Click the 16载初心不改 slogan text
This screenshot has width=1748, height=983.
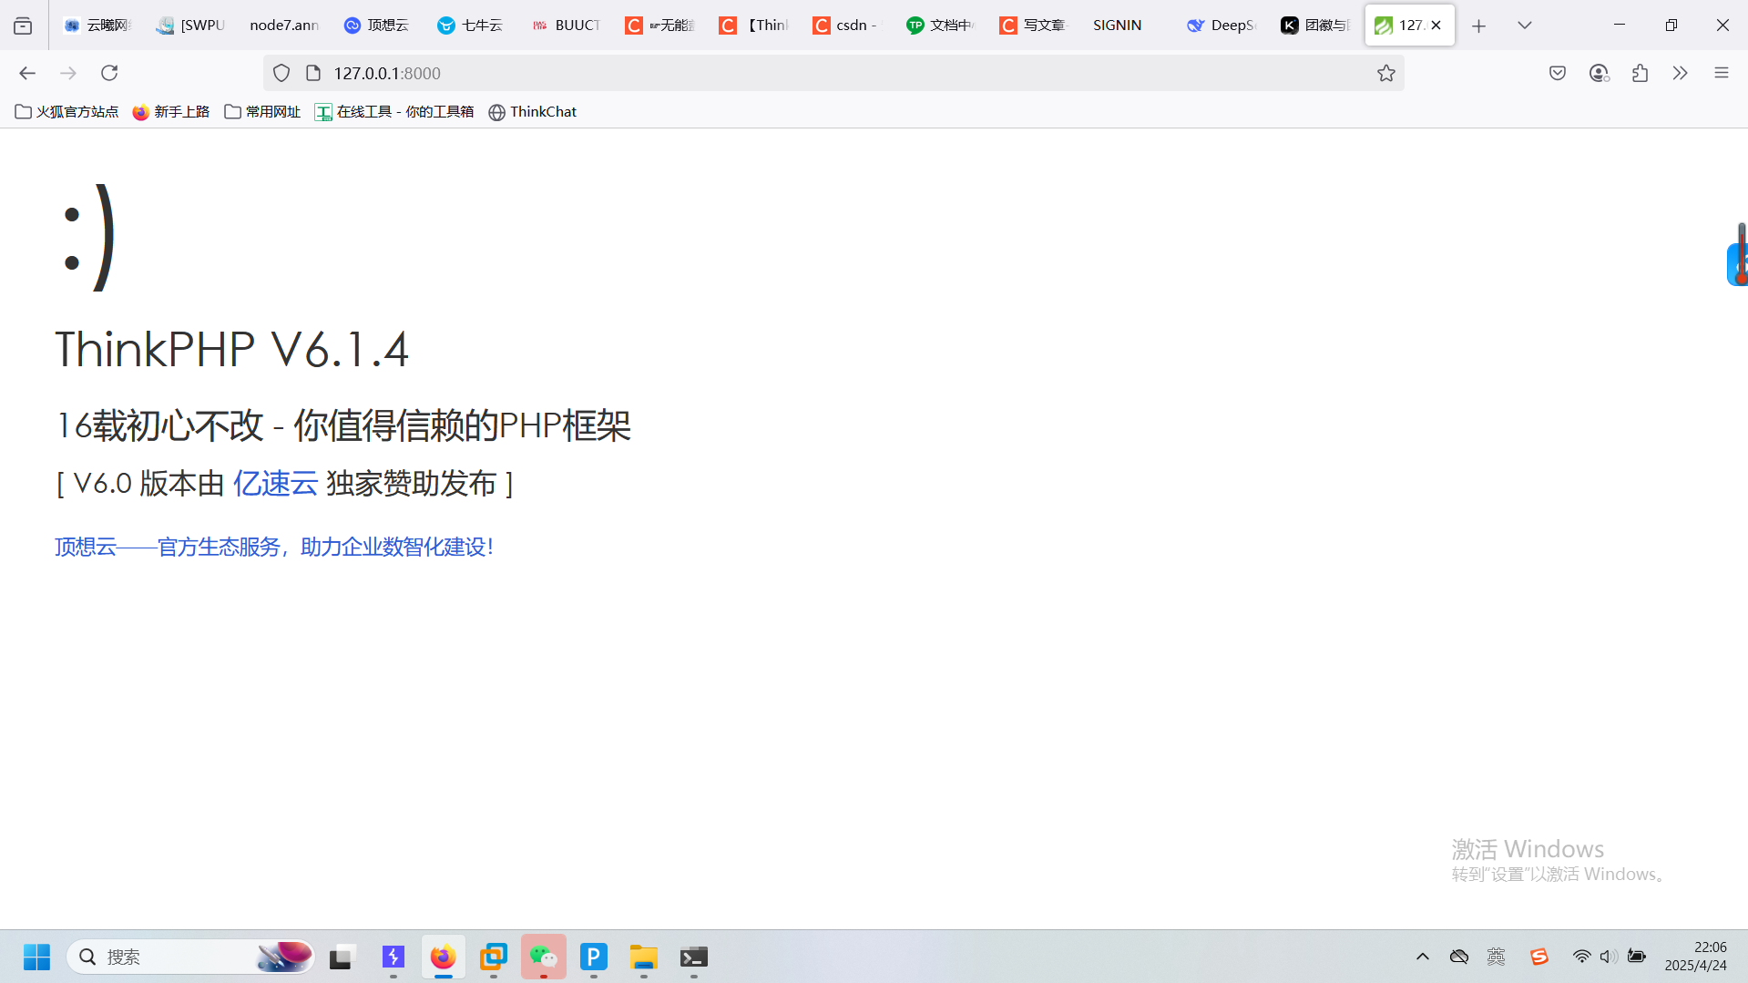tap(343, 425)
